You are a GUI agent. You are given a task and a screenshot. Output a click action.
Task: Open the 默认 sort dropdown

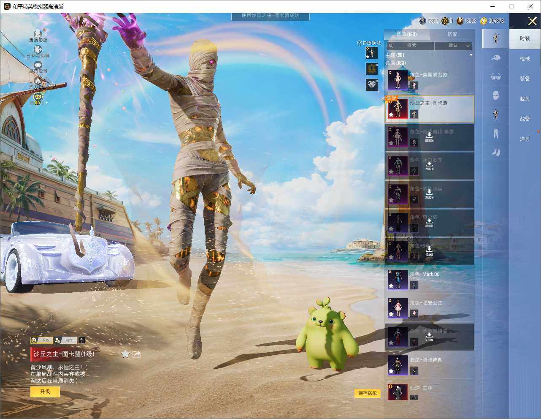pos(453,46)
